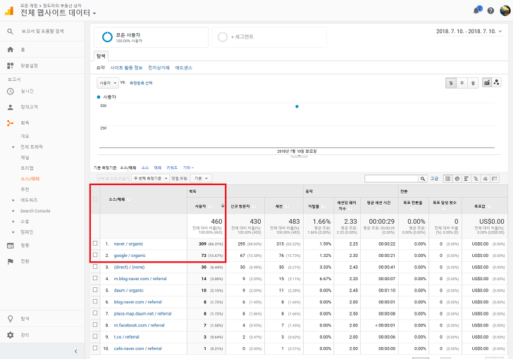Screen dimensions: 513x359
Task: Open the 실시간 clock icon
Action: coord(10,92)
